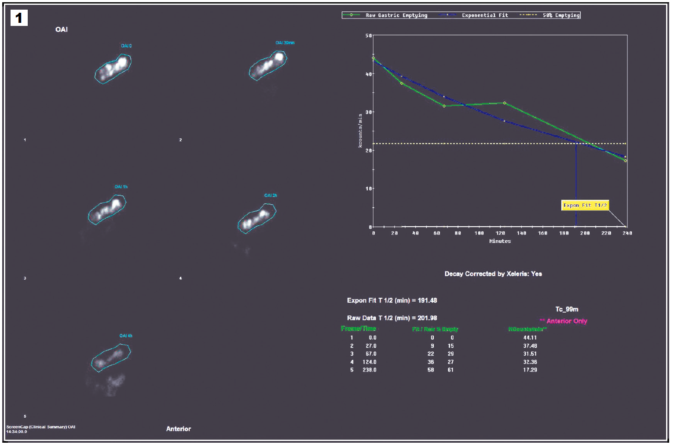Select the OAI 2h scan frame
Viewport: 674px width, 448px height.
(x=257, y=218)
